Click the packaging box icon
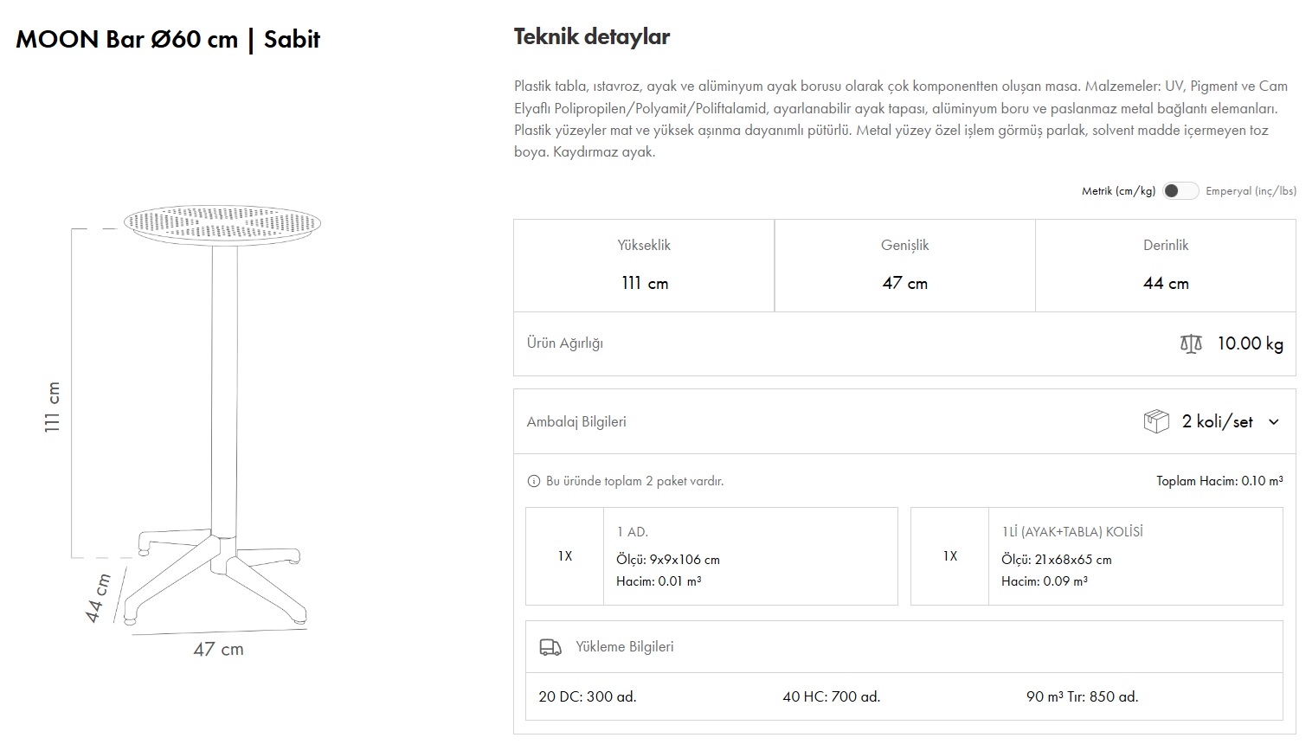 click(x=1156, y=422)
